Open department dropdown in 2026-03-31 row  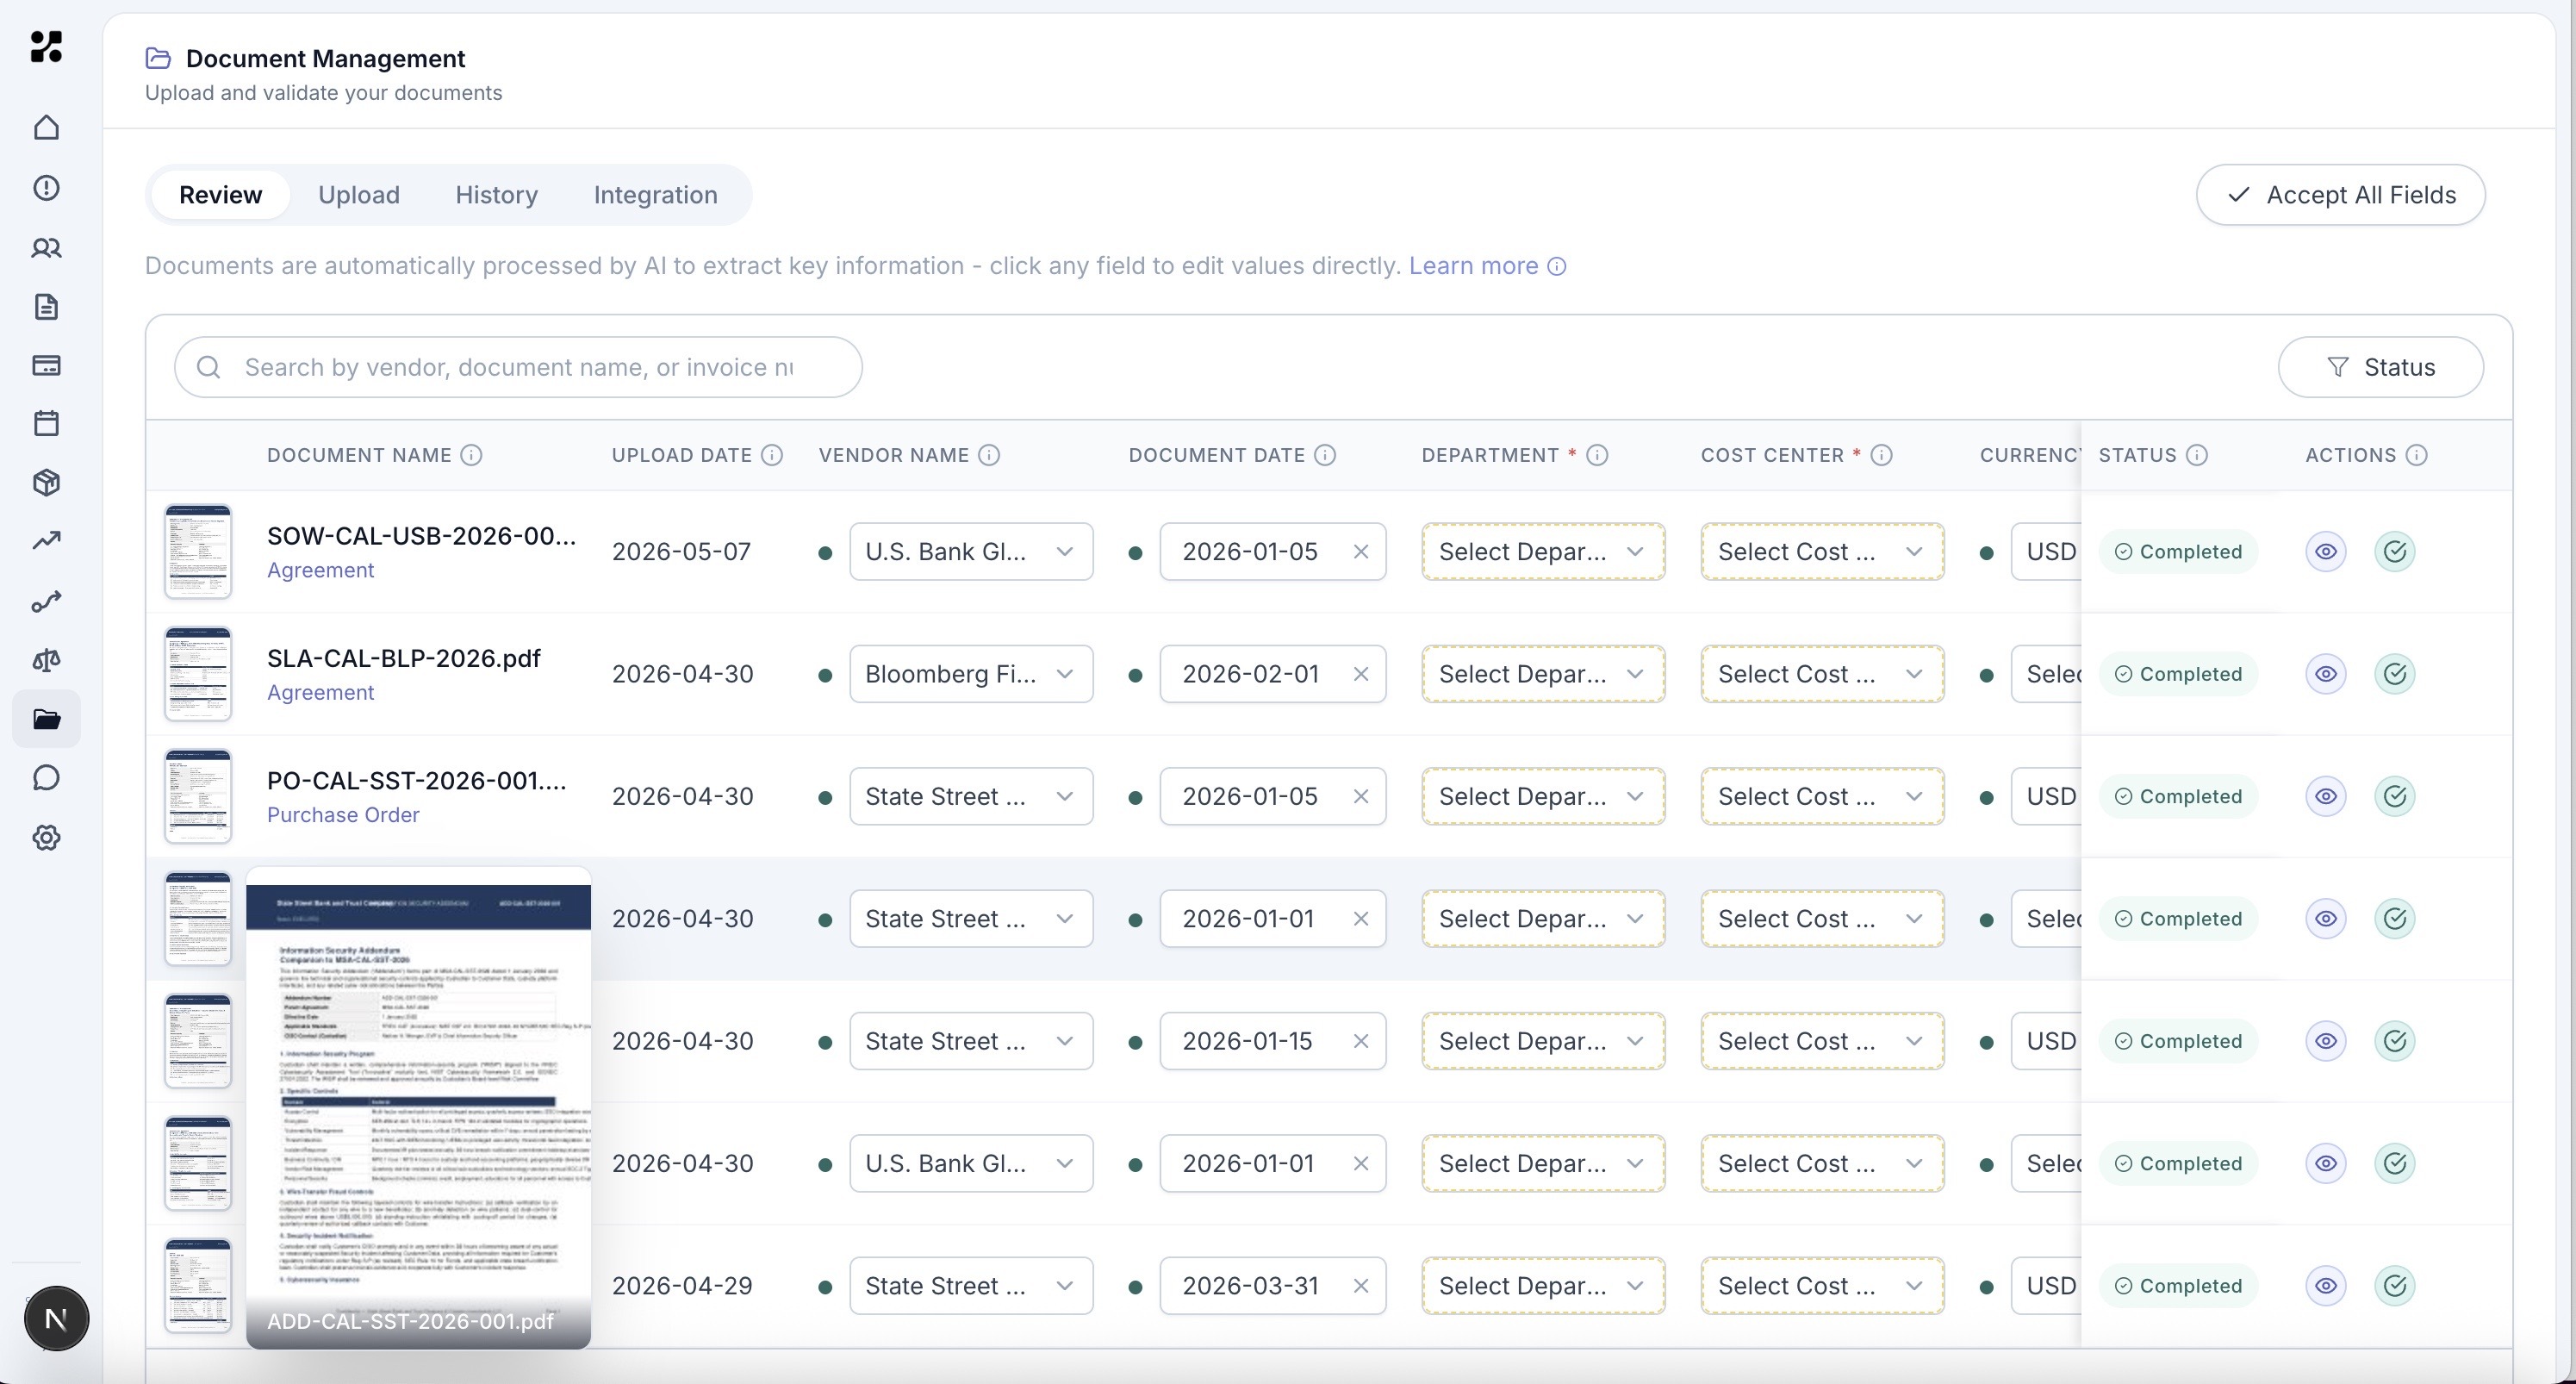pyautogui.click(x=1543, y=1286)
